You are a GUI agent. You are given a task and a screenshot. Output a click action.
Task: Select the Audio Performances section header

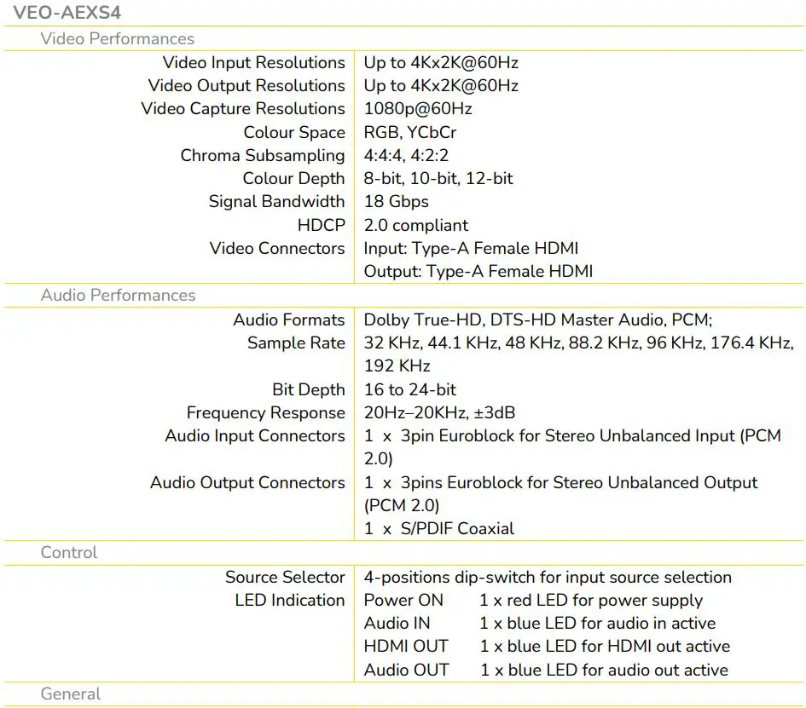[118, 295]
